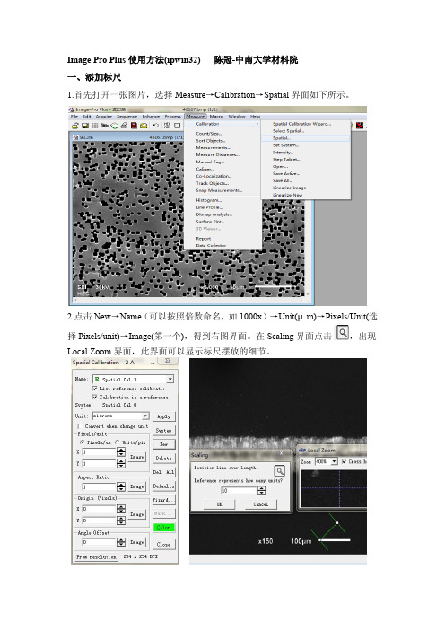Click the Origin X input field

click(x=100, y=509)
